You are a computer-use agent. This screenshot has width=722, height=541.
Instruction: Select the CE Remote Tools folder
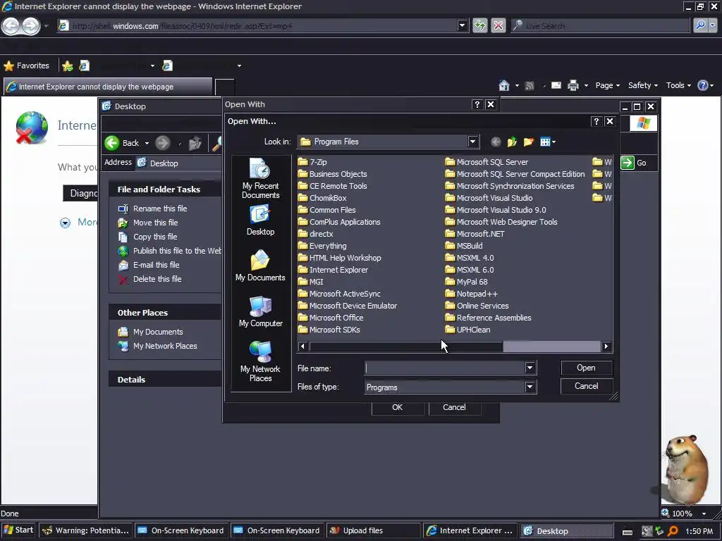(333, 186)
